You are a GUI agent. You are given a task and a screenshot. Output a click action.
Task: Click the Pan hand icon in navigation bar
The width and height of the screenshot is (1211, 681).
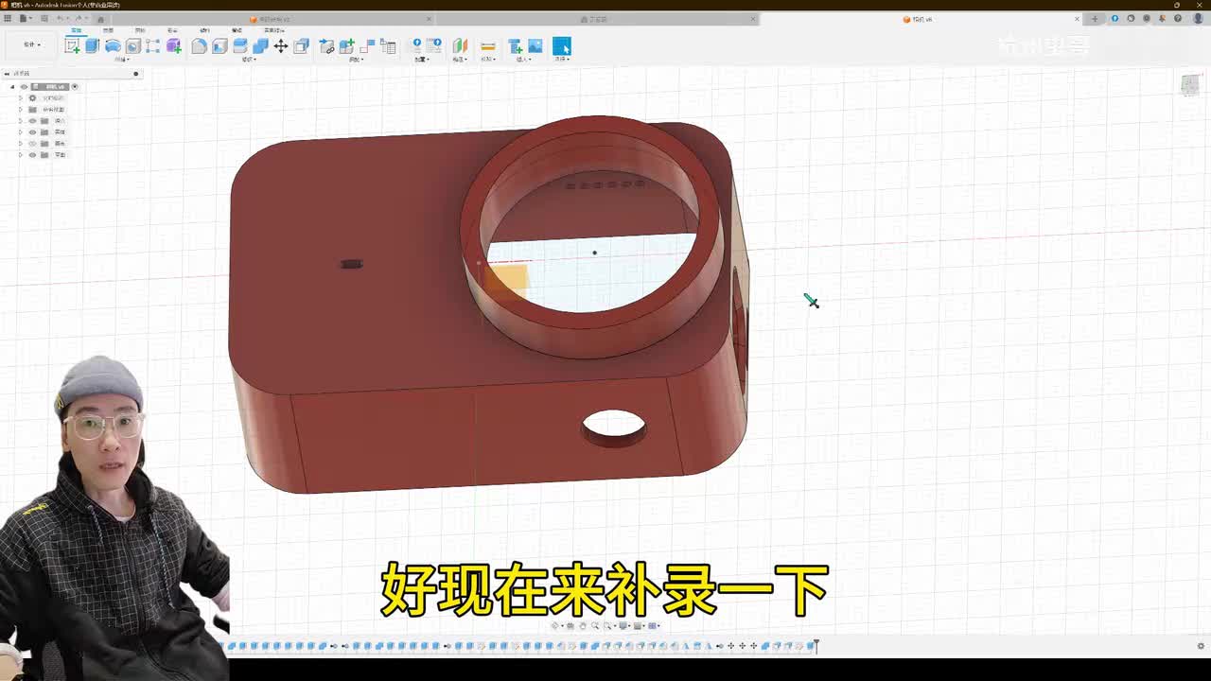(x=583, y=625)
